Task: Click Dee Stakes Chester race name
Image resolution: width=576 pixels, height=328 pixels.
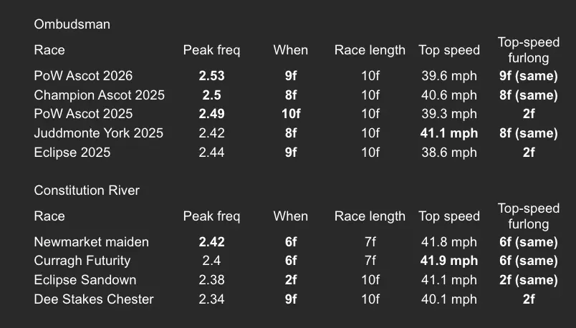Action: coord(94,299)
